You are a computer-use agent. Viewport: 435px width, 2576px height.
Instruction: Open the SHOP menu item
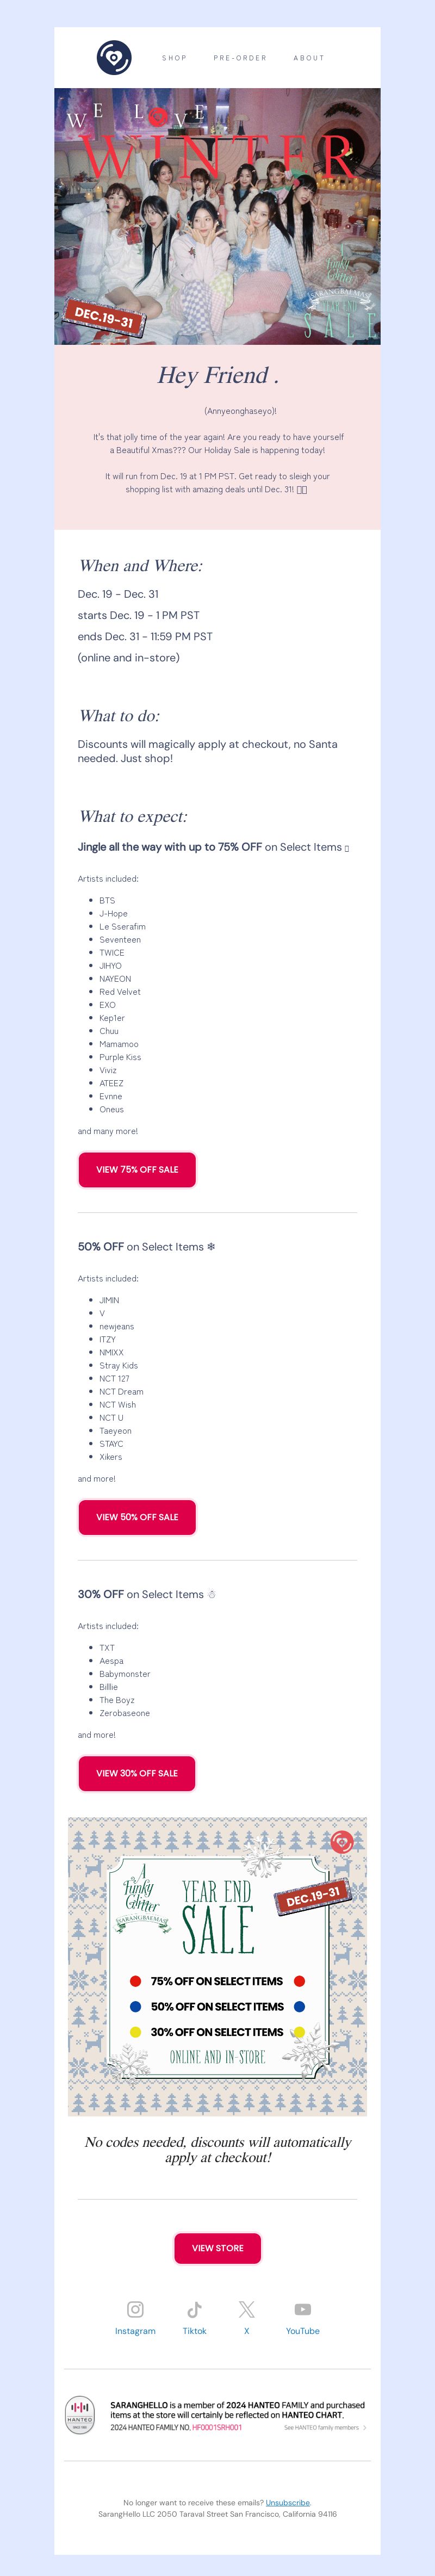coord(174,58)
